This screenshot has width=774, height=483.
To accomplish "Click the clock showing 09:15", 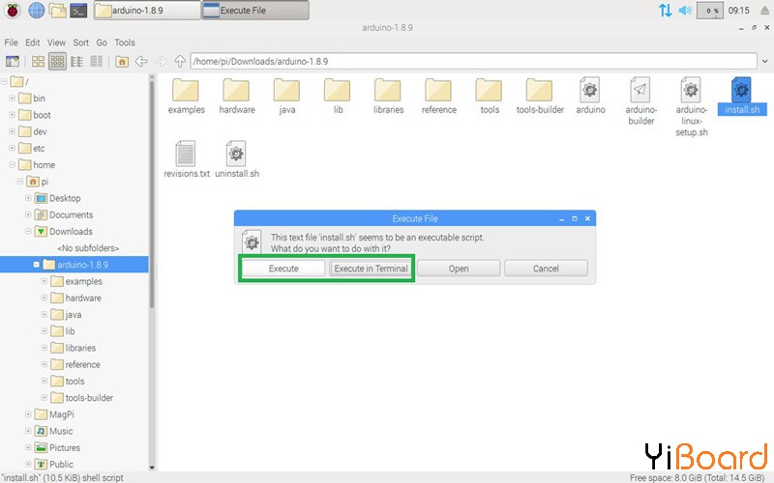I will click(738, 11).
